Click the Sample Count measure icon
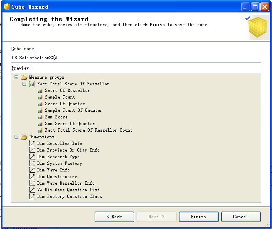The image size is (272, 229). click(40, 97)
